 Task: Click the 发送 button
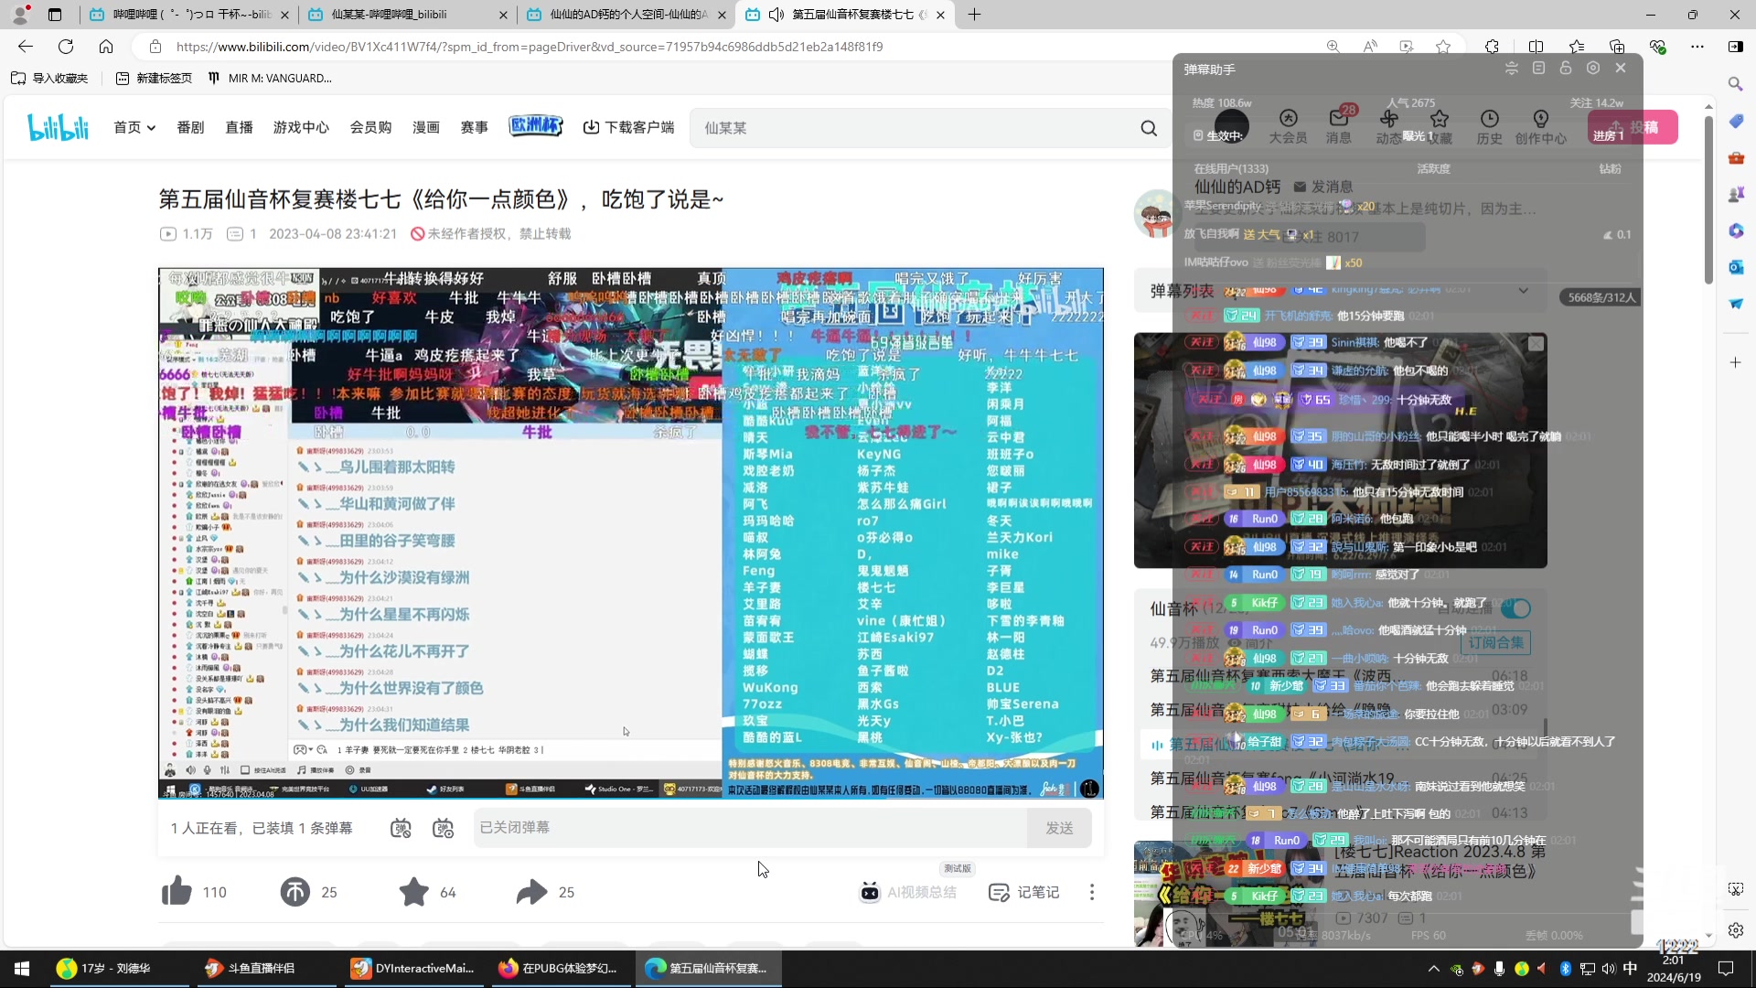coord(1059,828)
